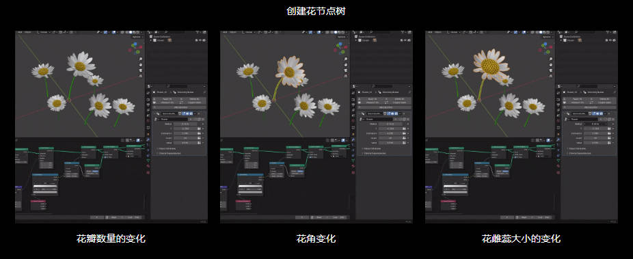The image size is (633, 259).
Task: Click the Radius value field in left screenshot modifier
Action: coord(186,124)
